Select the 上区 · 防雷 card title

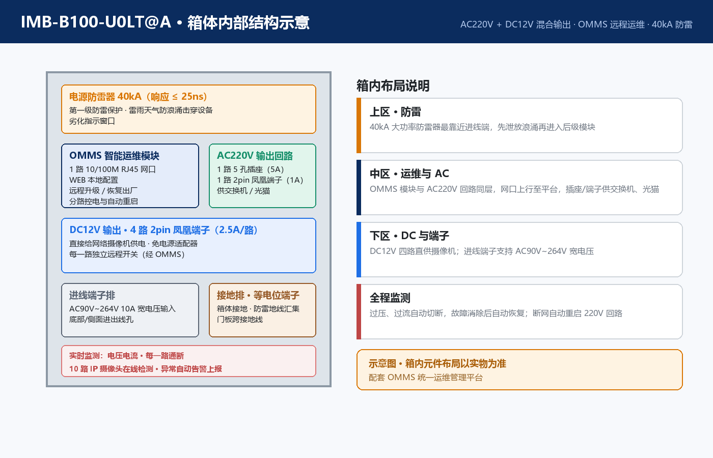click(x=395, y=112)
